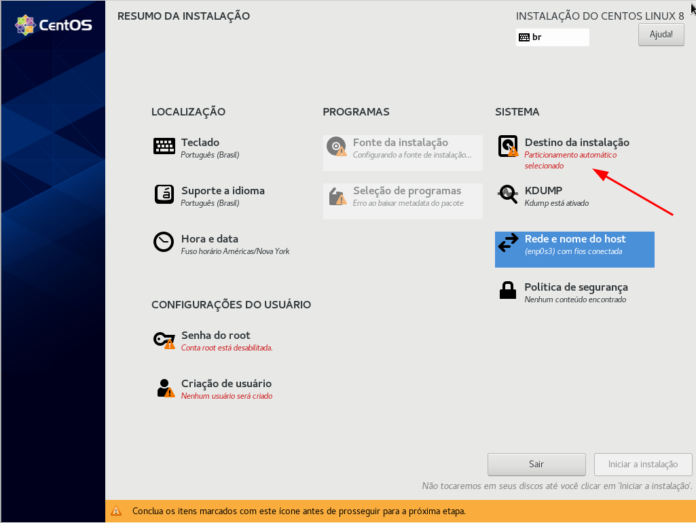Click the "Nenhum conteúdo encontrado" text
Image resolution: width=696 pixels, height=523 pixels.
tap(575, 300)
